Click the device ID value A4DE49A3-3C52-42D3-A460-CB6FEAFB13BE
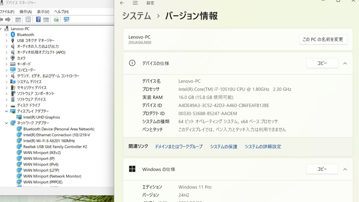359x202 pixels. [224, 105]
